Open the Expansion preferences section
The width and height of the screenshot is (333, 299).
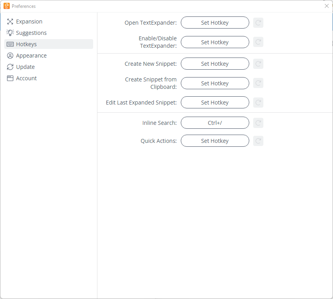pyautogui.click(x=29, y=22)
